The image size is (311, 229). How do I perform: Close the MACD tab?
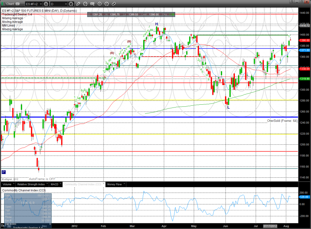(x=61, y=184)
